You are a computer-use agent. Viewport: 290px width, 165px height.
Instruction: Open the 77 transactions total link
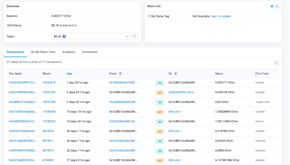click(x=43, y=62)
